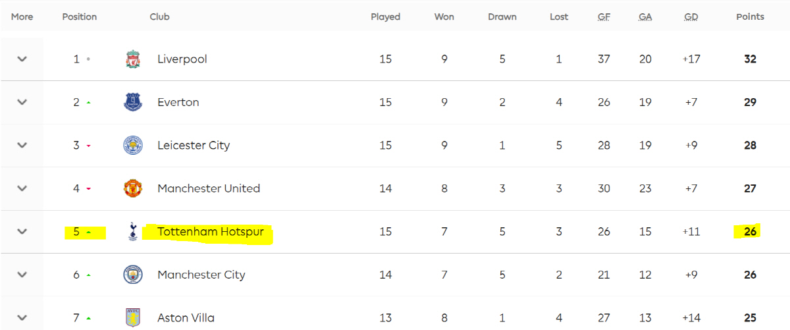Screen dimensions: 790x330
Task: Open the Manchester United club name link
Action: pos(209,188)
